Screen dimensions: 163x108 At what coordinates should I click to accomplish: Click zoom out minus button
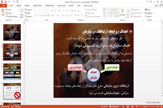click(140, 107)
